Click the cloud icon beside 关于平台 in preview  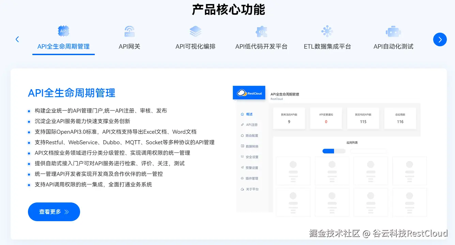(x=242, y=189)
